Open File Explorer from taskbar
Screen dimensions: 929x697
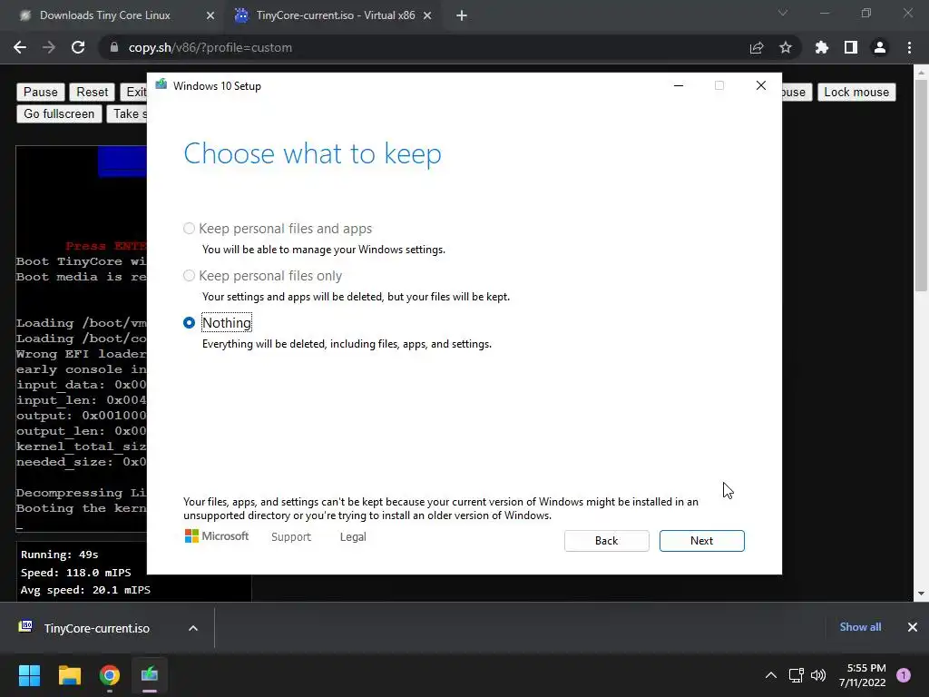(69, 675)
